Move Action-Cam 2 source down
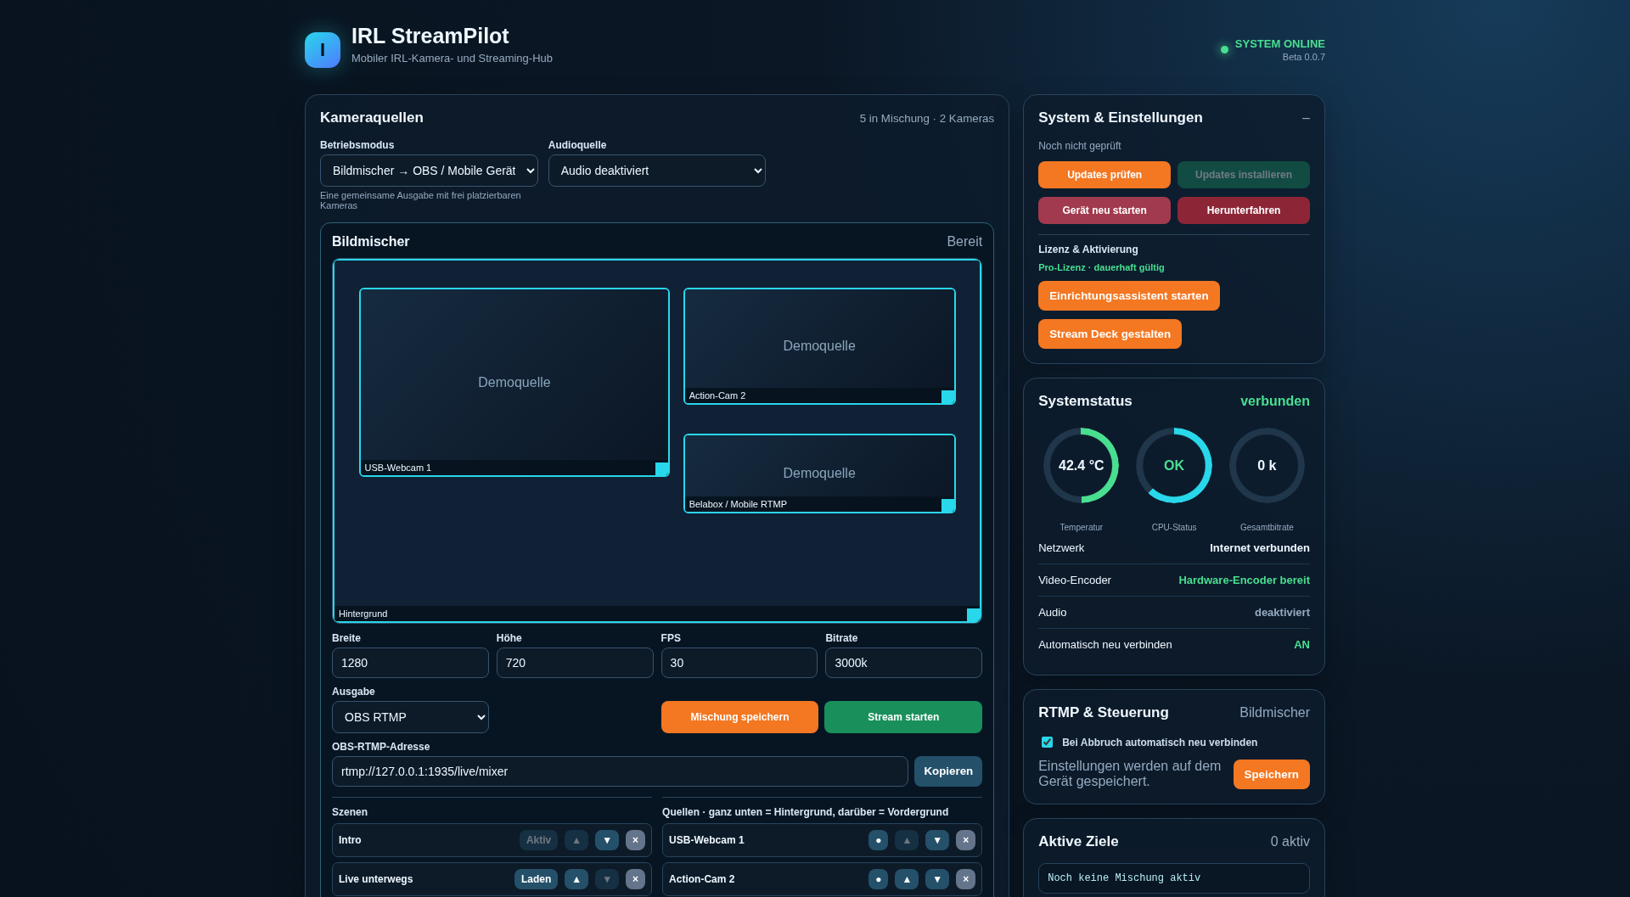This screenshot has width=1630, height=897. coord(937,879)
